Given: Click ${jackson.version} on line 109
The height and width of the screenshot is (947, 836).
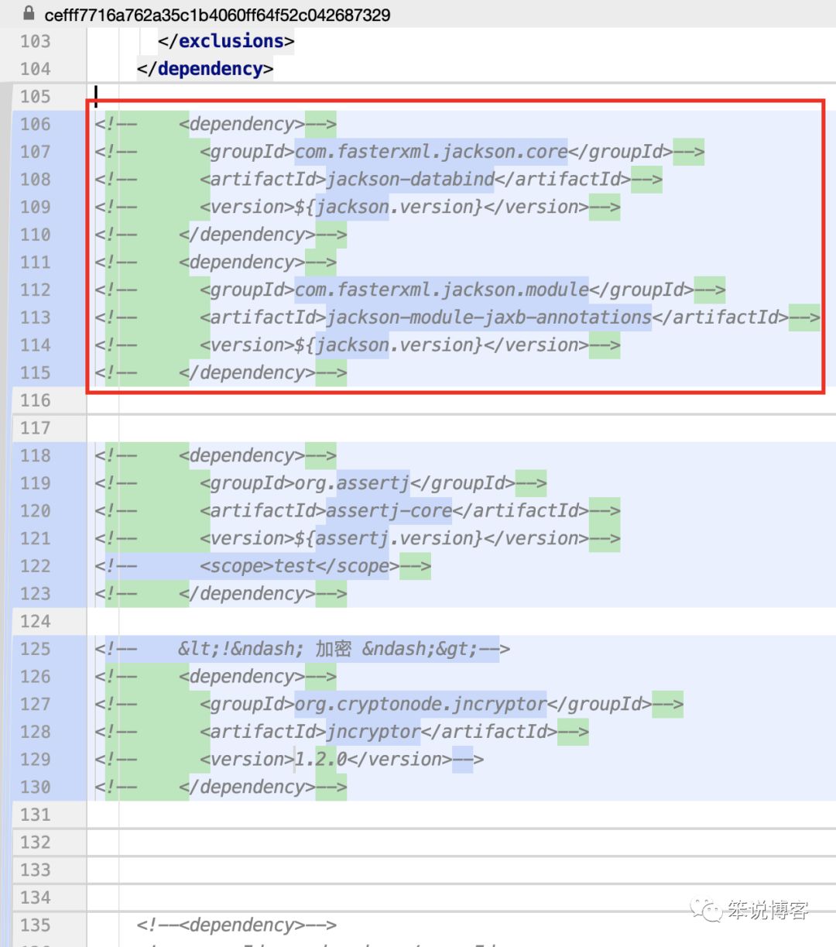Looking at the screenshot, I should point(389,207).
